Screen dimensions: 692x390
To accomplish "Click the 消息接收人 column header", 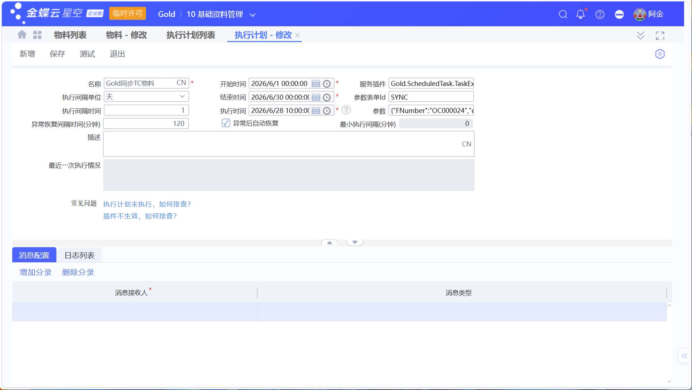I will [134, 292].
